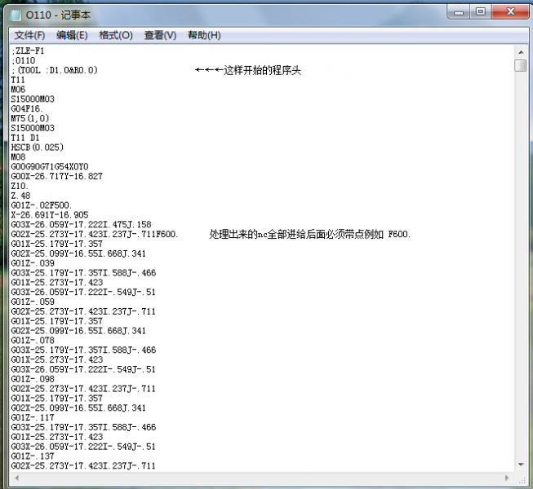Click the line ending with J-.711F600.
The width and height of the screenshot is (533, 489).
95,234
